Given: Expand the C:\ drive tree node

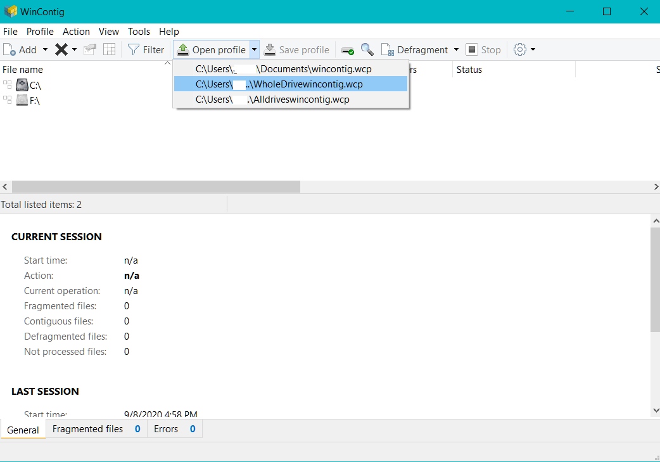Looking at the screenshot, I should 7,85.
